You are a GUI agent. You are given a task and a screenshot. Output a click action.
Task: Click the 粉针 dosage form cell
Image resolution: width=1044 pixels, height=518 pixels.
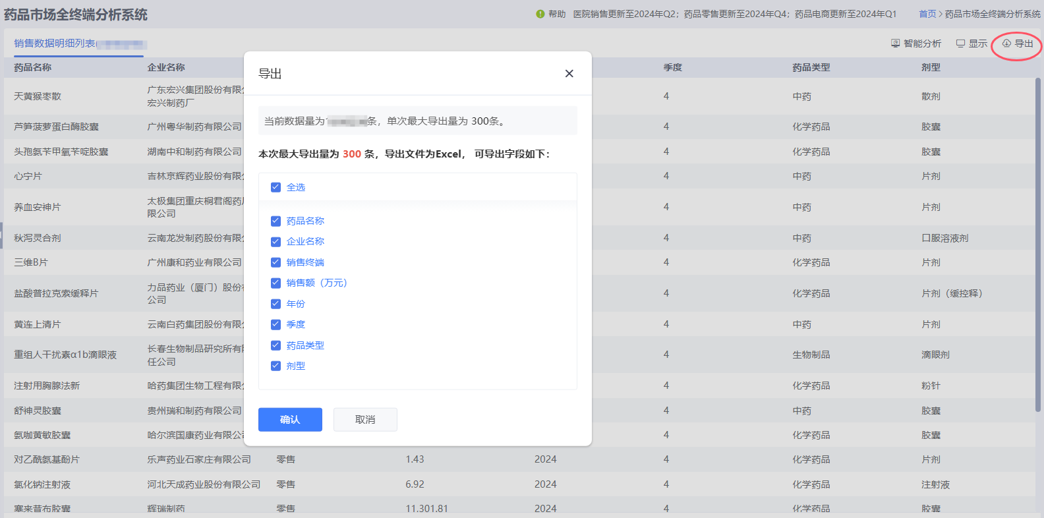(931, 386)
